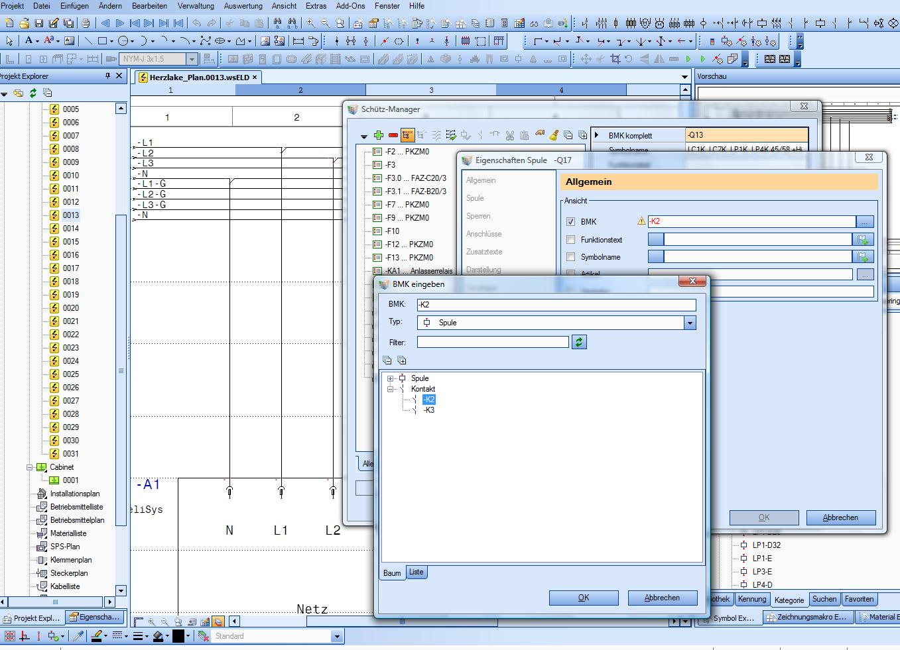Select -F10 entry in Schütz-Manager list
The height and width of the screenshot is (650, 900).
pyautogui.click(x=392, y=231)
